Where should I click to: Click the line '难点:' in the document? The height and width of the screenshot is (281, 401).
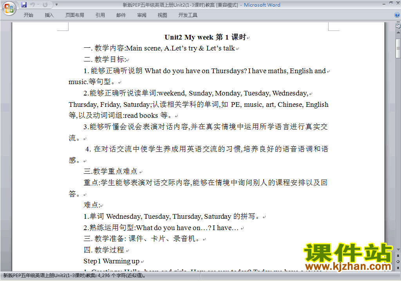pos(92,205)
